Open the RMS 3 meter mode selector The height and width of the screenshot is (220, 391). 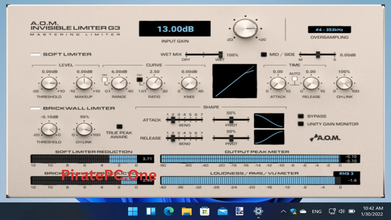(x=346, y=174)
